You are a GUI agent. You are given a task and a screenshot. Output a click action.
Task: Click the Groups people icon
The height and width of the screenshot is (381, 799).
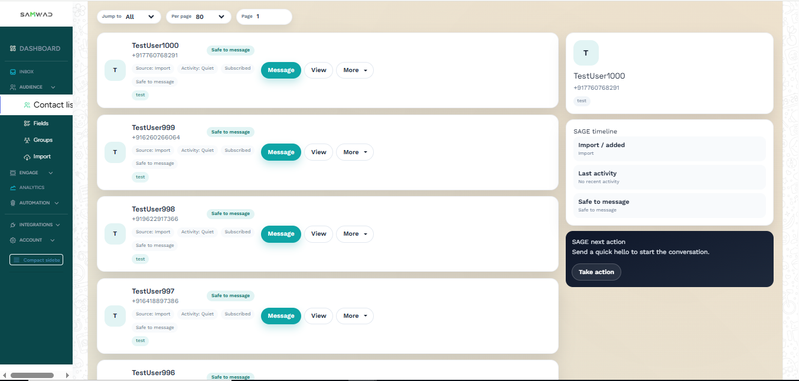point(27,140)
